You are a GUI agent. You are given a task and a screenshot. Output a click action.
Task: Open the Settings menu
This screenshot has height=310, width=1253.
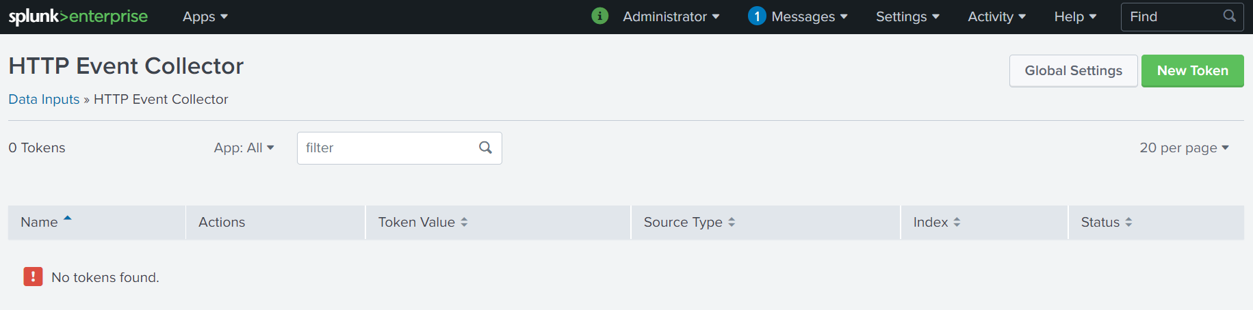click(907, 16)
